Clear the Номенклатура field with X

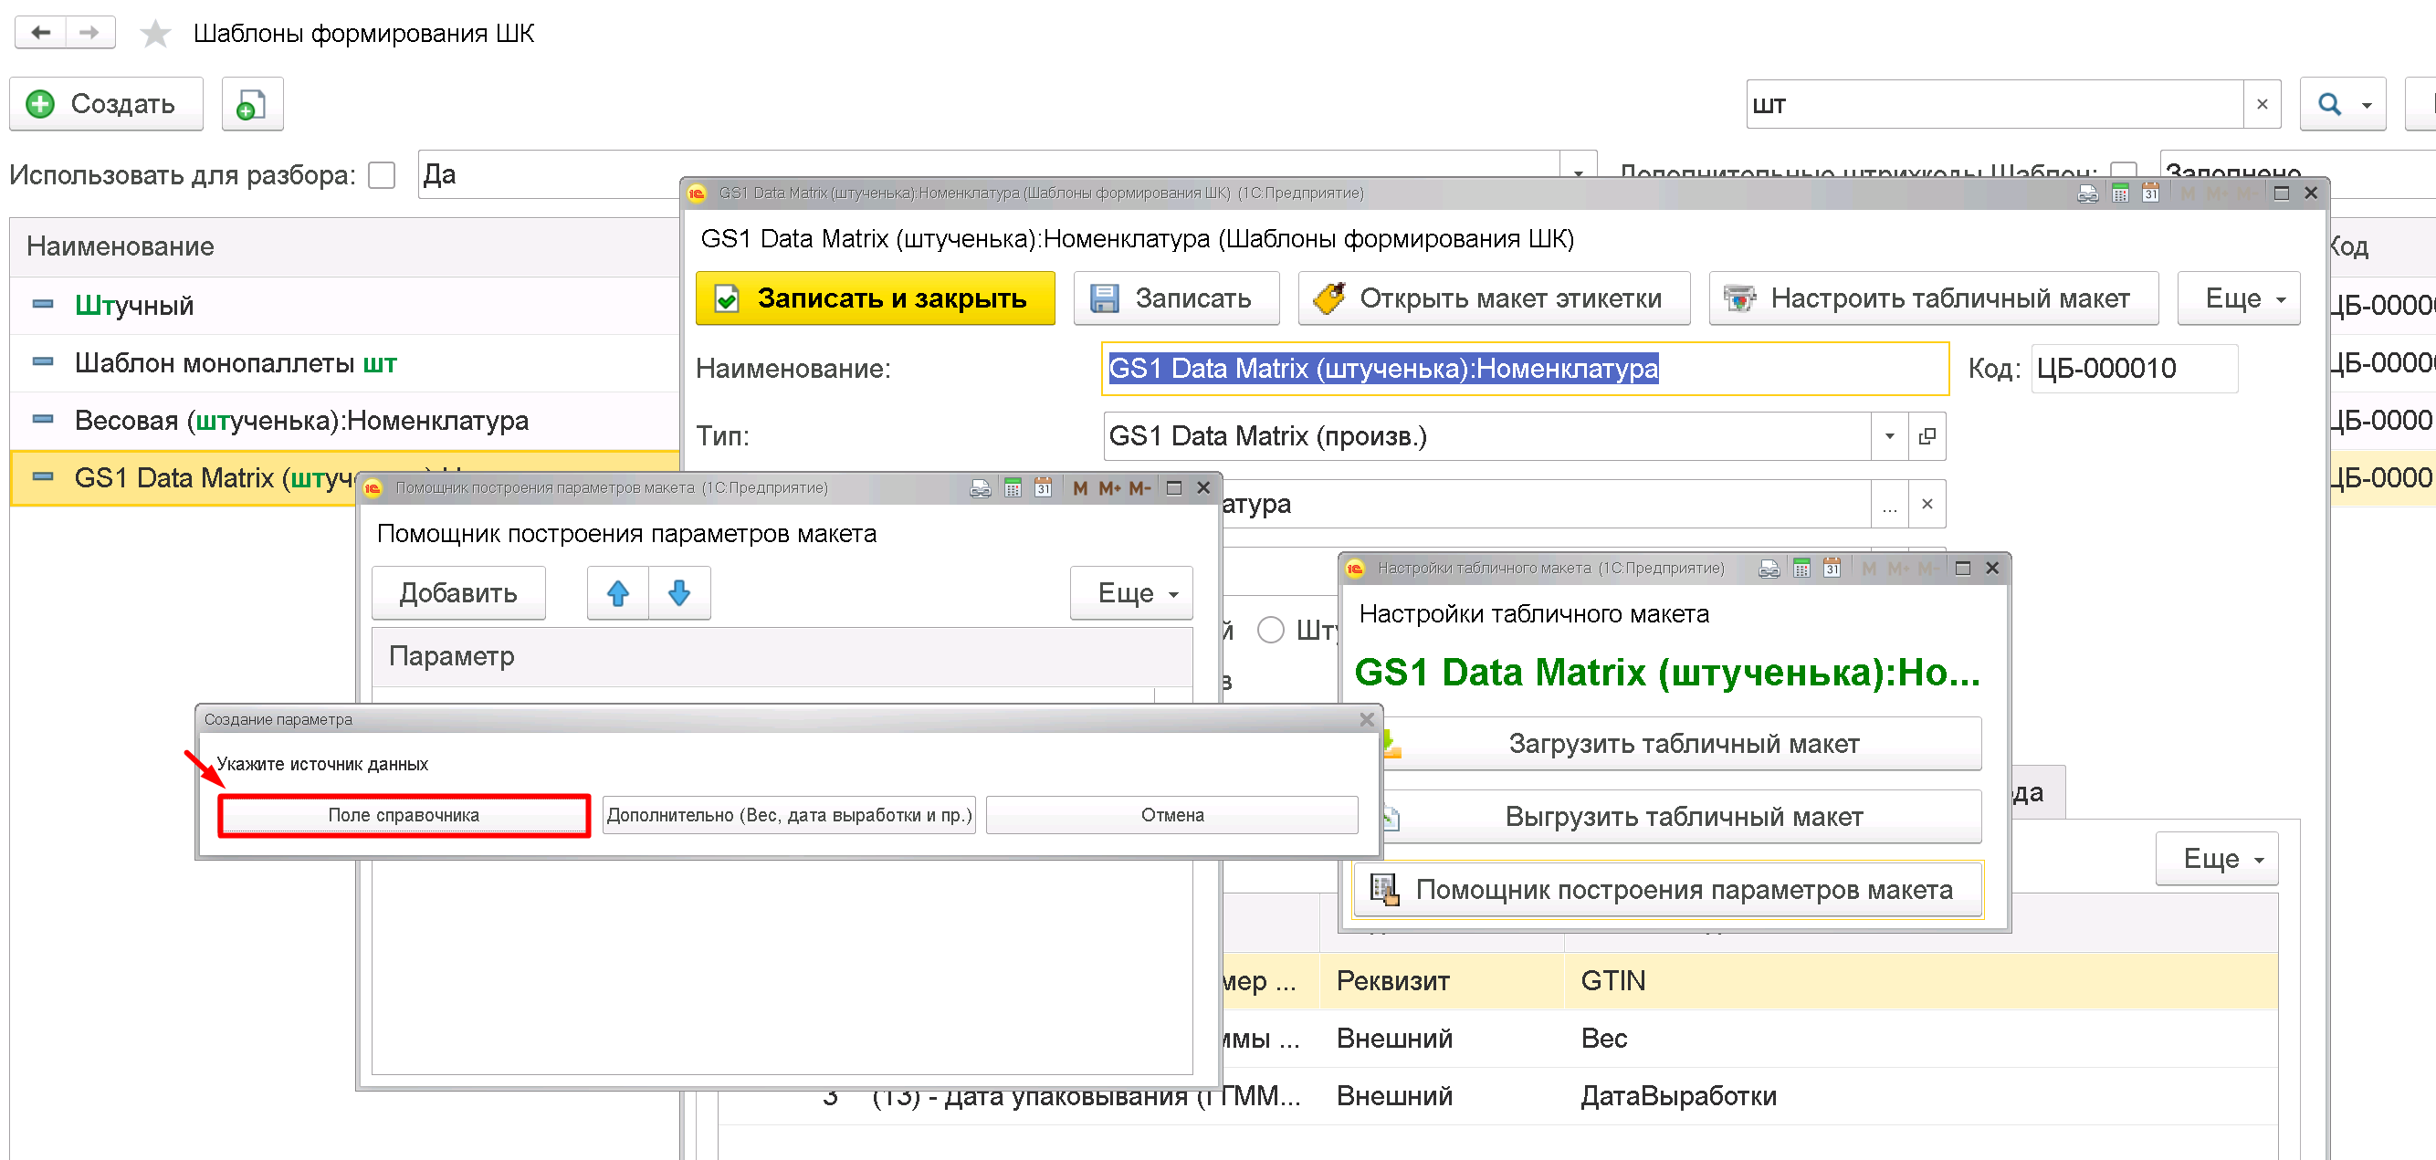1927,504
